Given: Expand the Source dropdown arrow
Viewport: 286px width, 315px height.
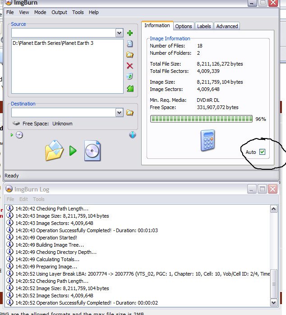Looking at the screenshot, I should (119, 33).
